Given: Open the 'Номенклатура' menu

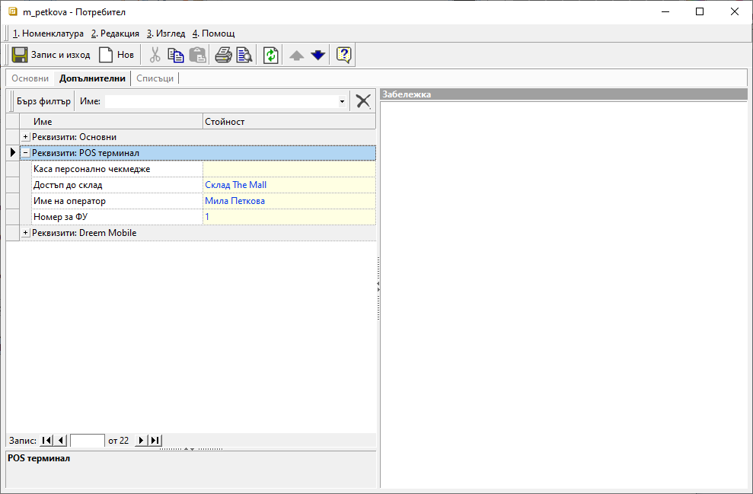Looking at the screenshot, I should [x=48, y=33].
